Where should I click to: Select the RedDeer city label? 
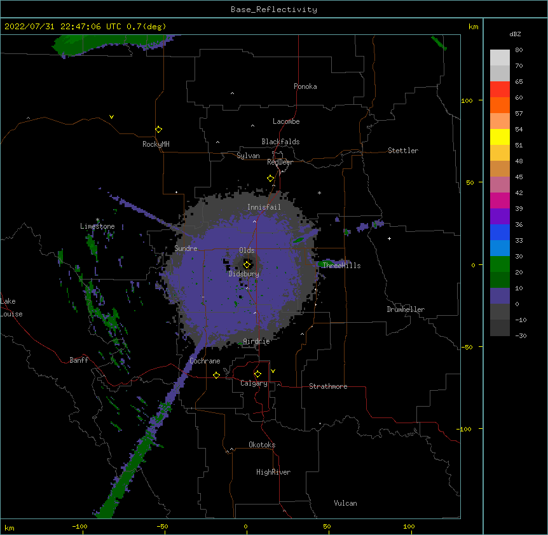pos(280,162)
